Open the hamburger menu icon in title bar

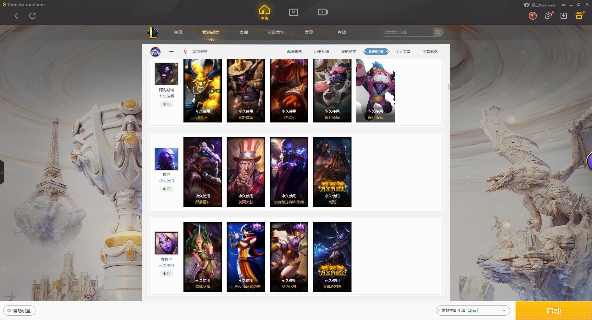point(564,5)
